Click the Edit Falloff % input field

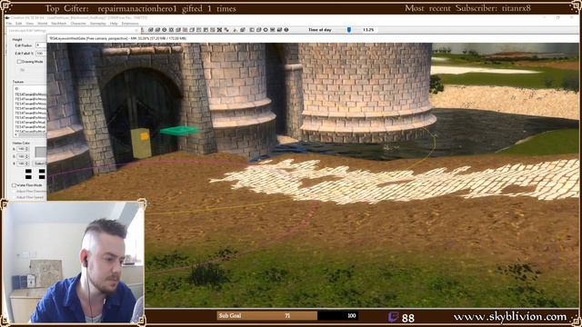point(41,54)
